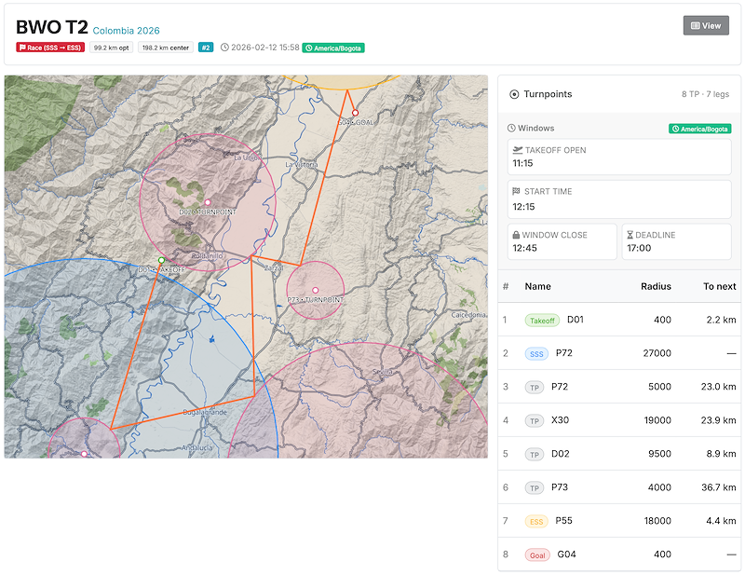Open the DEADLINE 17:00 time field

point(676,241)
